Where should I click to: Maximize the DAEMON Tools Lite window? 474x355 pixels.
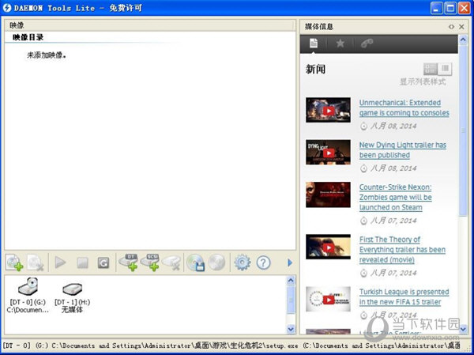coord(450,8)
